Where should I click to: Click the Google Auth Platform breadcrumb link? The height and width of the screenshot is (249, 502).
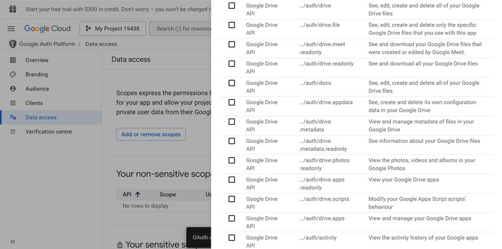tap(47, 44)
